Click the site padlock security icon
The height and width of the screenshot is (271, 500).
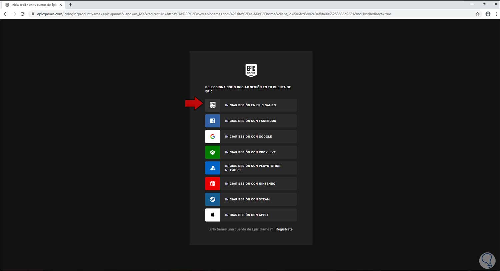33,14
